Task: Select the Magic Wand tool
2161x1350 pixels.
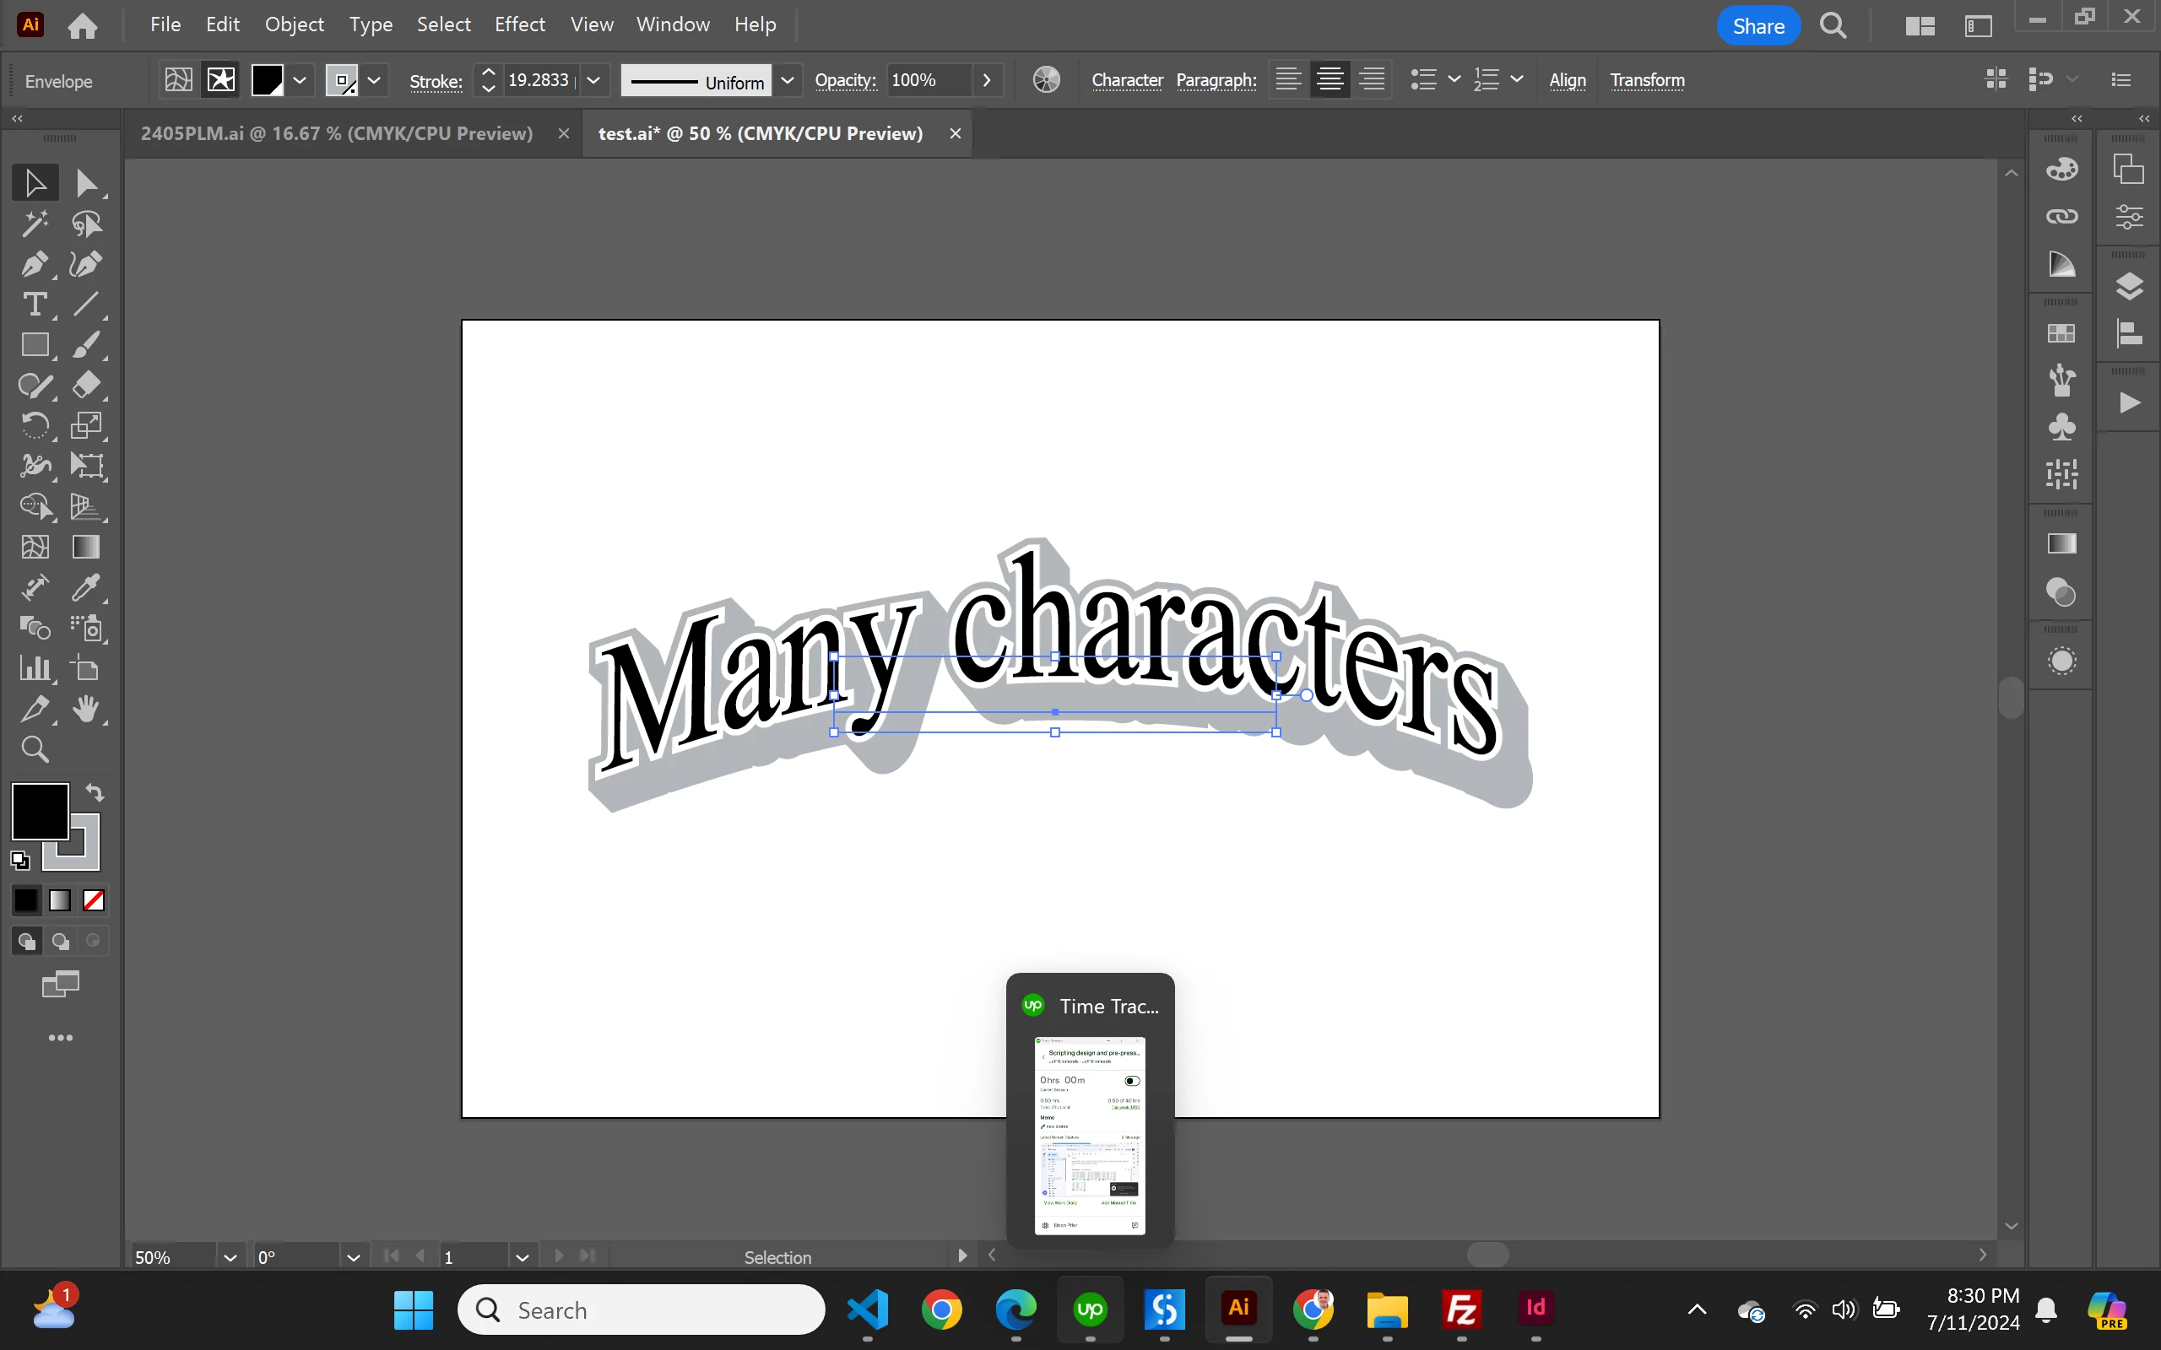Action: click(35, 224)
